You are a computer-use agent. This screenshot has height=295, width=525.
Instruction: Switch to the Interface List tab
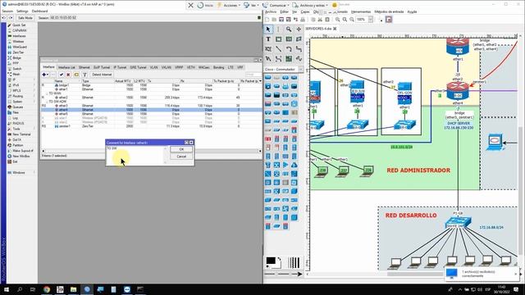(x=66, y=67)
